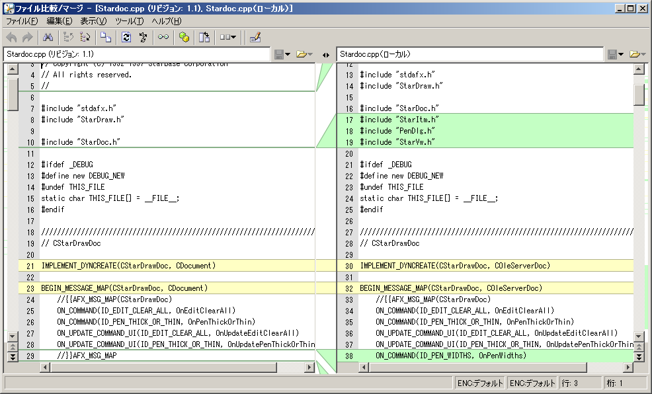Jump to the previous difference icon
652x394 pixels.
[69, 38]
